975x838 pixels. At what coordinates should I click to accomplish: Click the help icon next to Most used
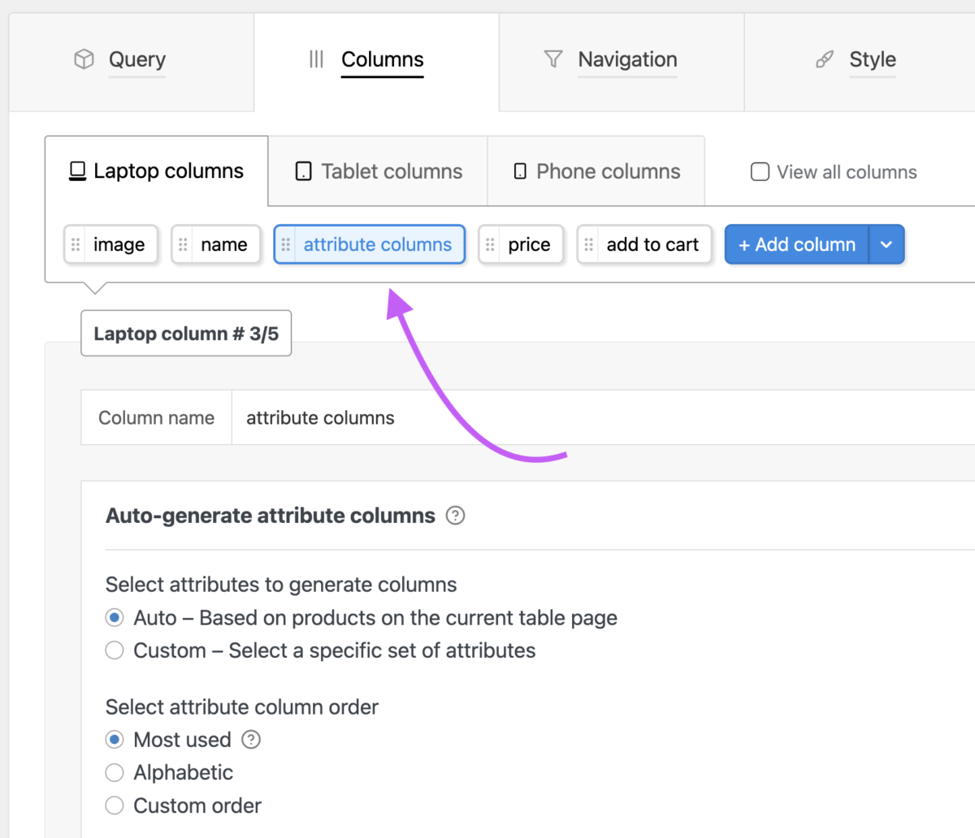250,740
